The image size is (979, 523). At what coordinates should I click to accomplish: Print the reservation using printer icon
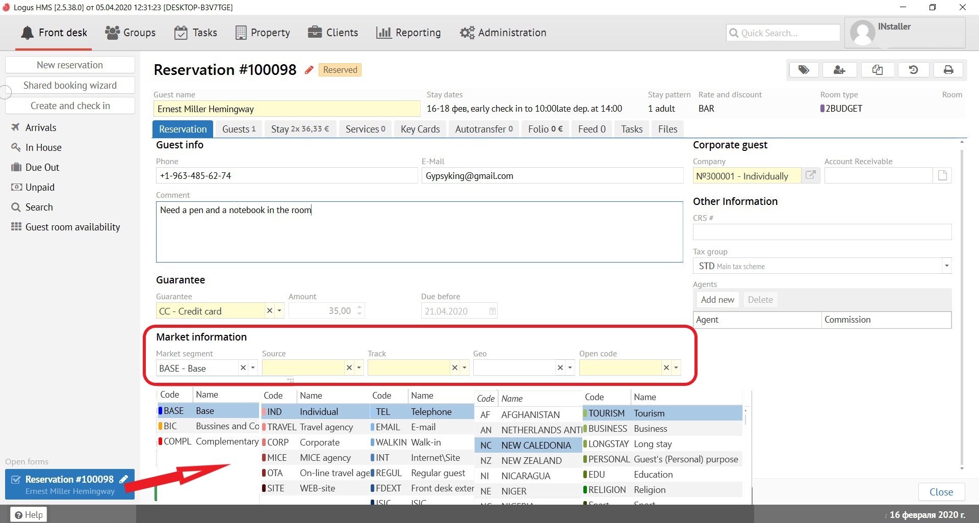point(948,70)
